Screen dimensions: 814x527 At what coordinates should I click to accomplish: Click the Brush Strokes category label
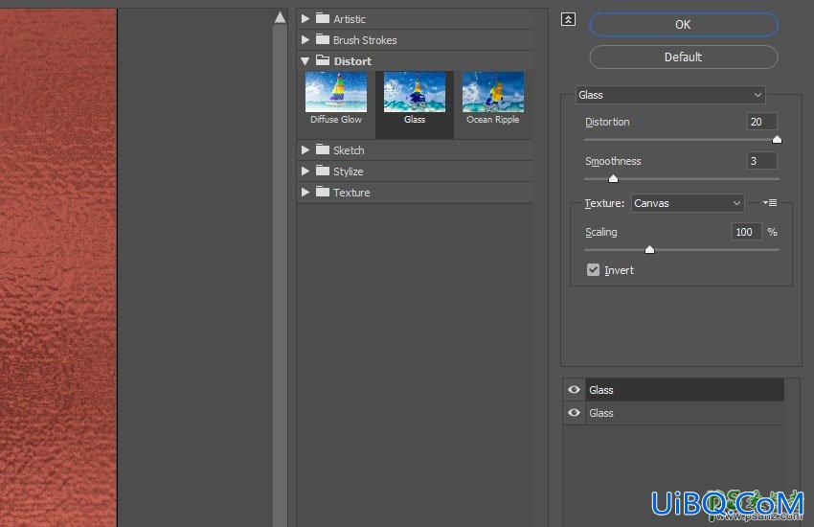(x=365, y=40)
